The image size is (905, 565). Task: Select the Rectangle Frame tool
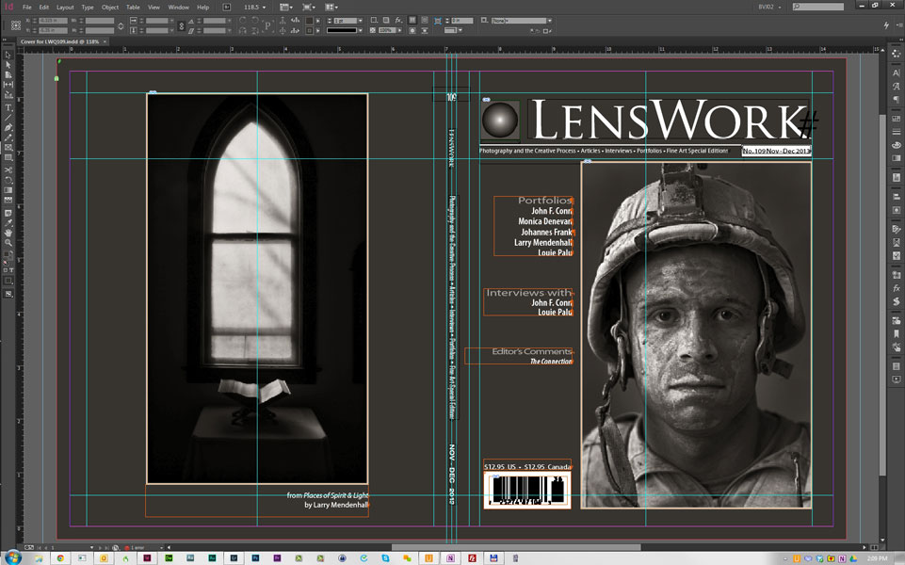coord(8,148)
